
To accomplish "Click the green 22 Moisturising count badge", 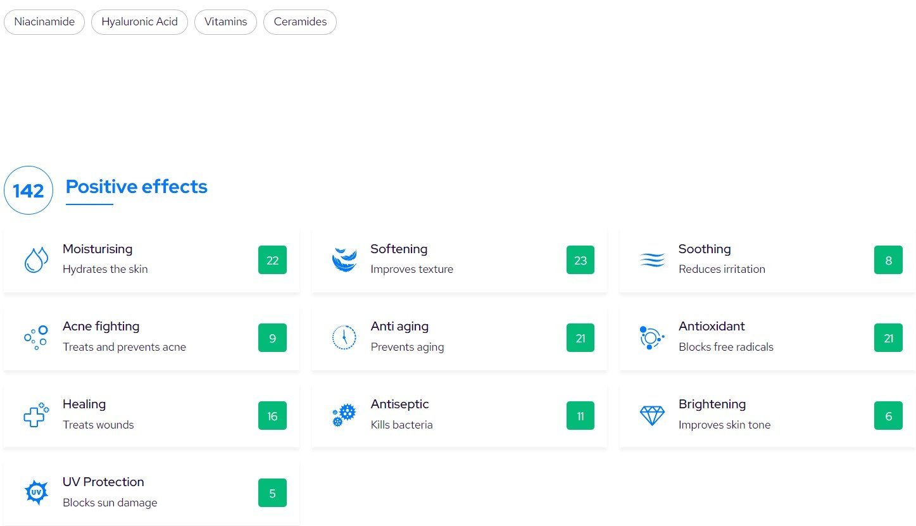I will (x=272, y=260).
